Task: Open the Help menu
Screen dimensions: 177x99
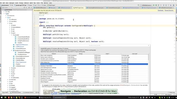Action: click(50, 3)
